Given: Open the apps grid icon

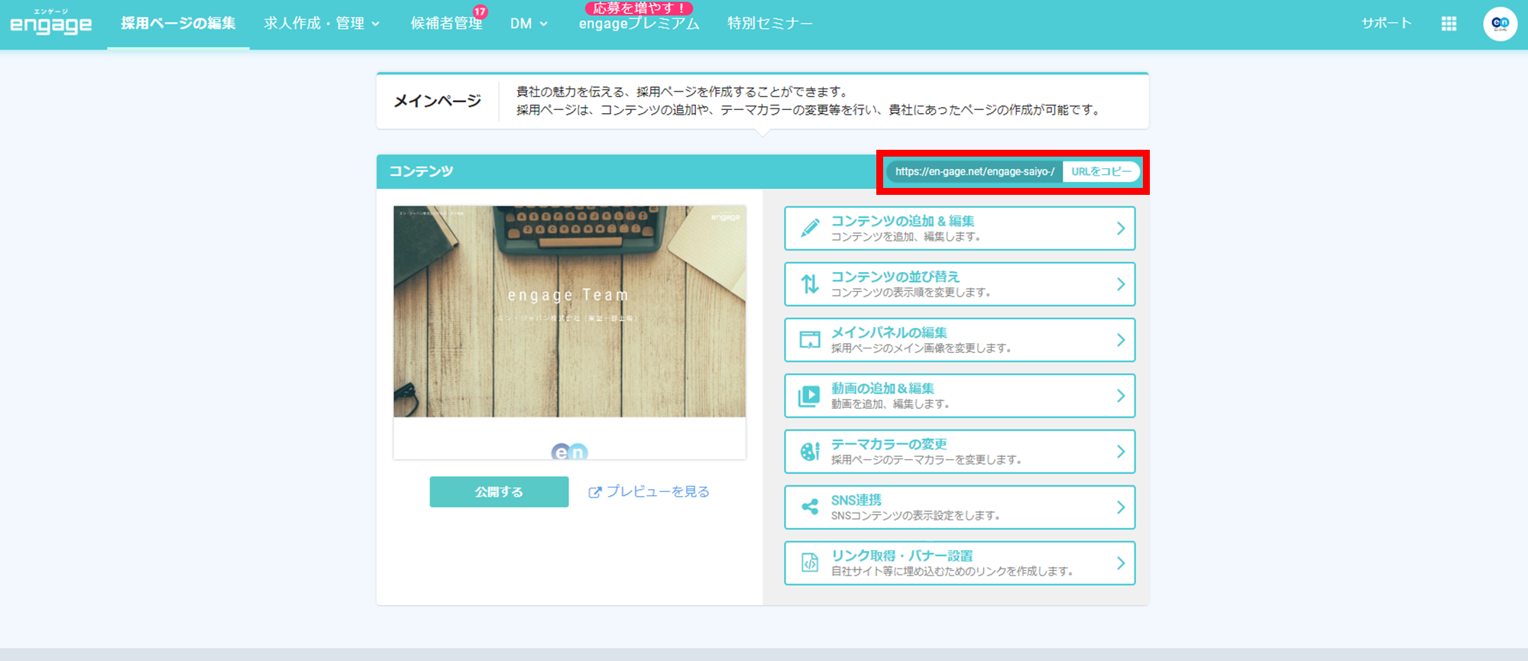Looking at the screenshot, I should click(x=1449, y=24).
